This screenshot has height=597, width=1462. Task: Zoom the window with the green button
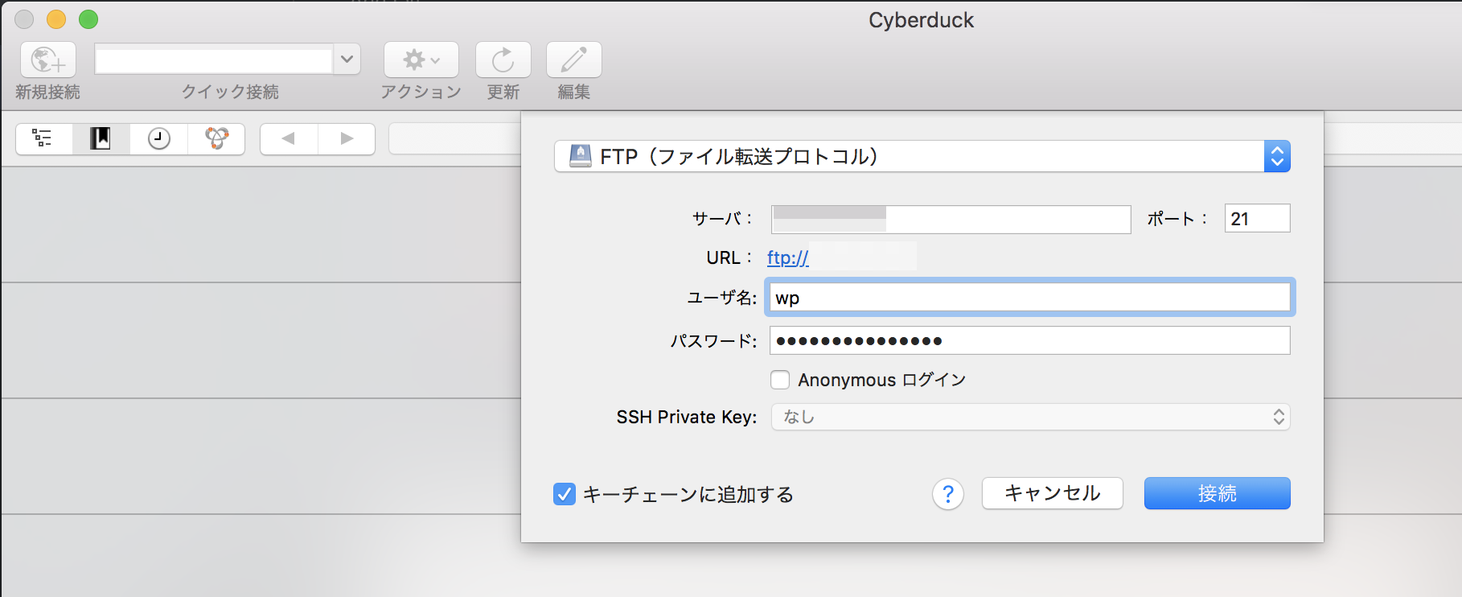[88, 19]
